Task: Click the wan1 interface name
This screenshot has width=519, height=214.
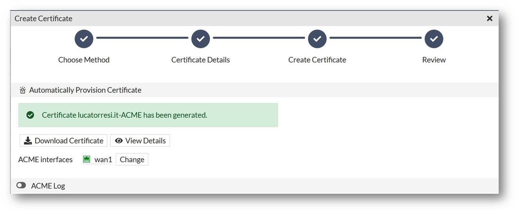Action: (x=103, y=159)
